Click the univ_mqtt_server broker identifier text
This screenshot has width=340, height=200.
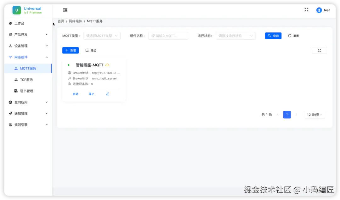click(x=105, y=78)
